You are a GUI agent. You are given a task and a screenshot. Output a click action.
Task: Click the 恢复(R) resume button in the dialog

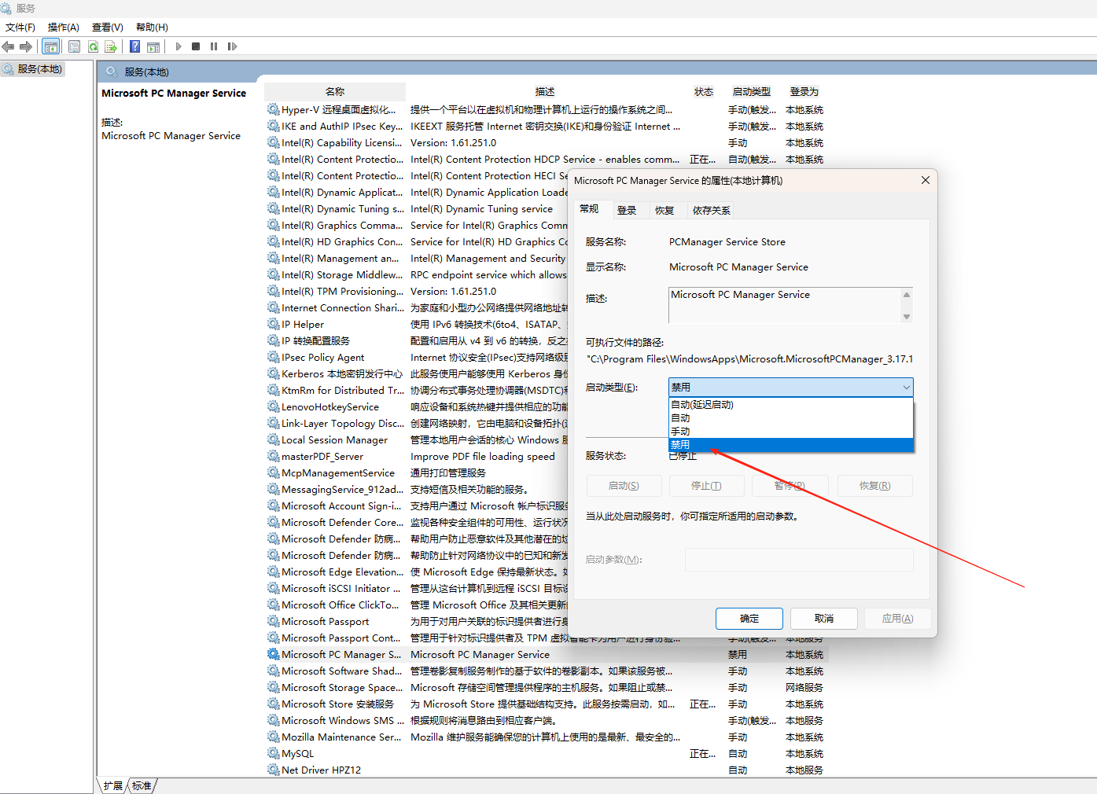[875, 486]
